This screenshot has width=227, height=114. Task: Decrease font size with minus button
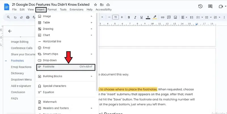109,17
